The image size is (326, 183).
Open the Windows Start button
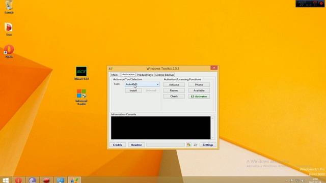click(6, 180)
